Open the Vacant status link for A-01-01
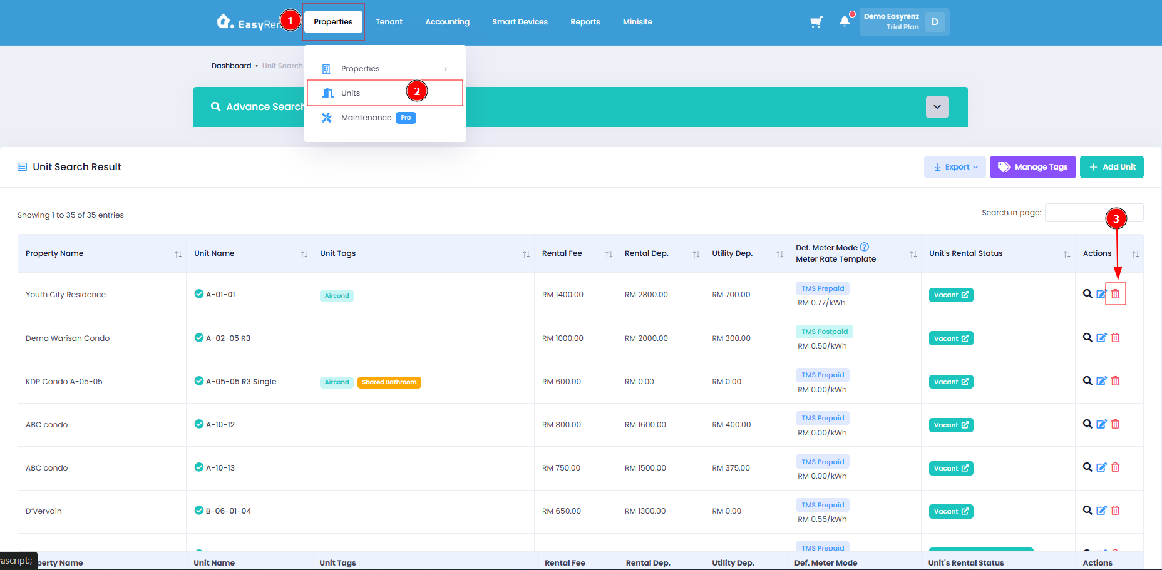The width and height of the screenshot is (1162, 570). pos(950,295)
